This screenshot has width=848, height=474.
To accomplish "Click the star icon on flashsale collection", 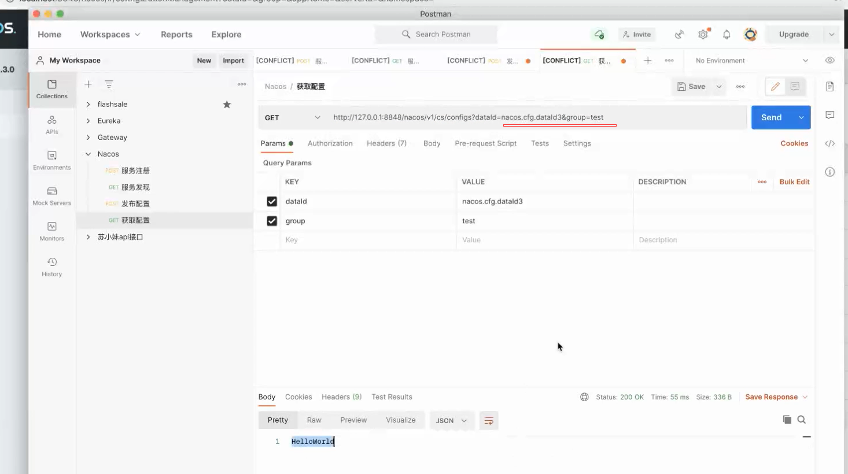I will click(x=227, y=105).
